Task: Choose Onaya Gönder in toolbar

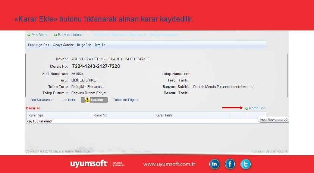Action: pos(63,45)
